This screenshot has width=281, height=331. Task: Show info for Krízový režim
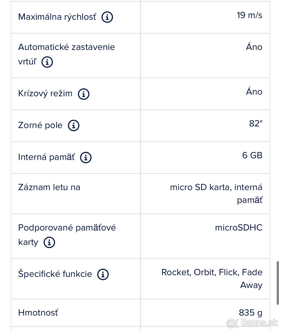84,94
